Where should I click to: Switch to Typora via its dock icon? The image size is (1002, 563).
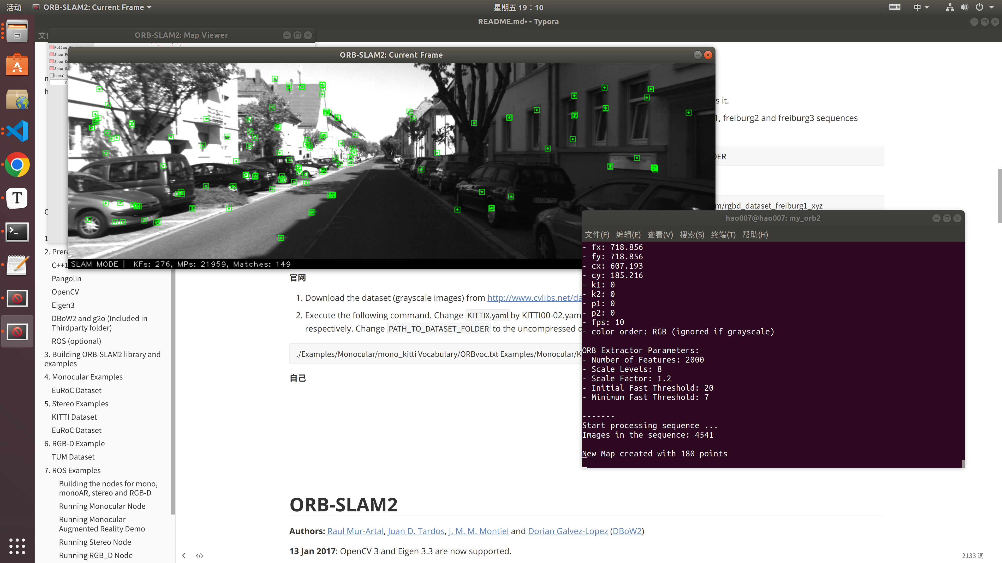[17, 198]
